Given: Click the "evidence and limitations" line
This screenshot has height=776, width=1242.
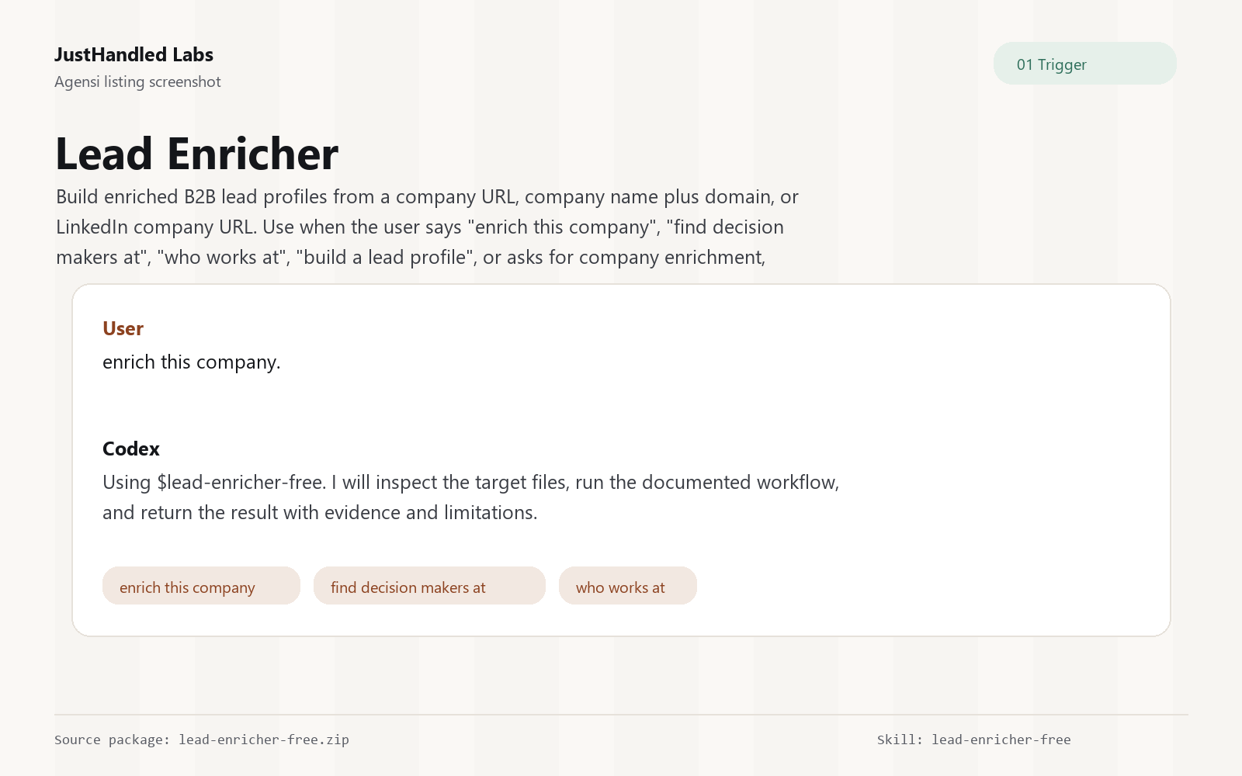Looking at the screenshot, I should tap(320, 513).
